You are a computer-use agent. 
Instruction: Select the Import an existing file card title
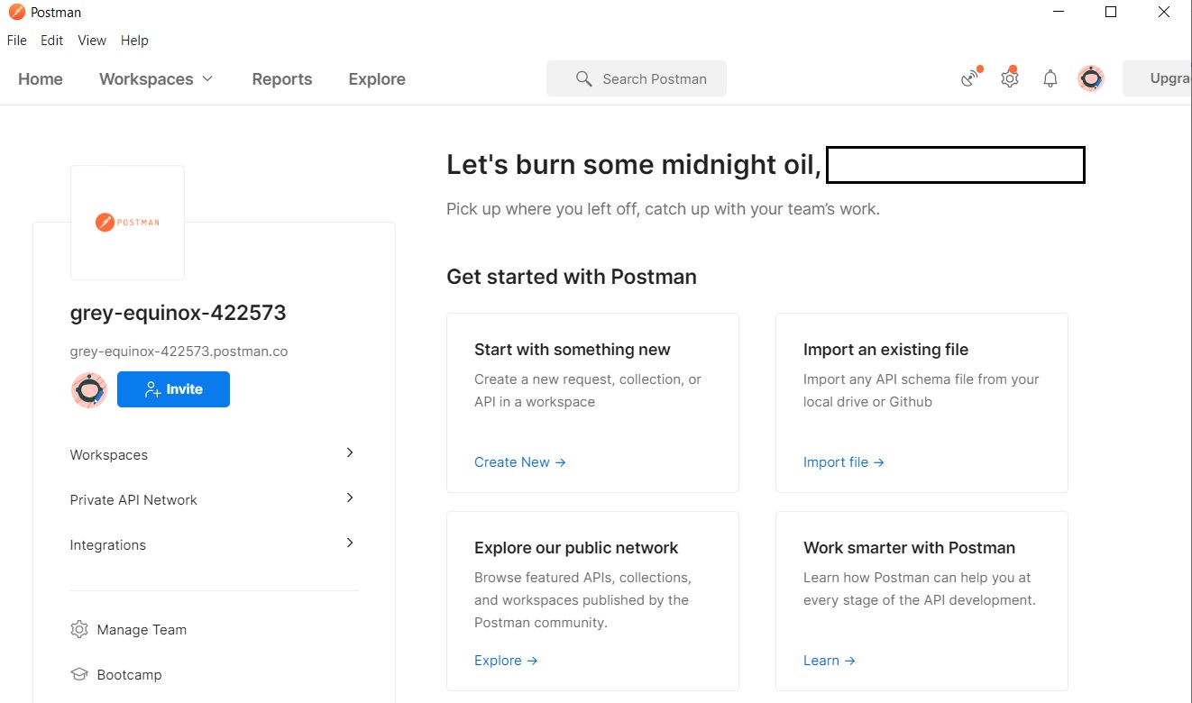click(x=886, y=350)
